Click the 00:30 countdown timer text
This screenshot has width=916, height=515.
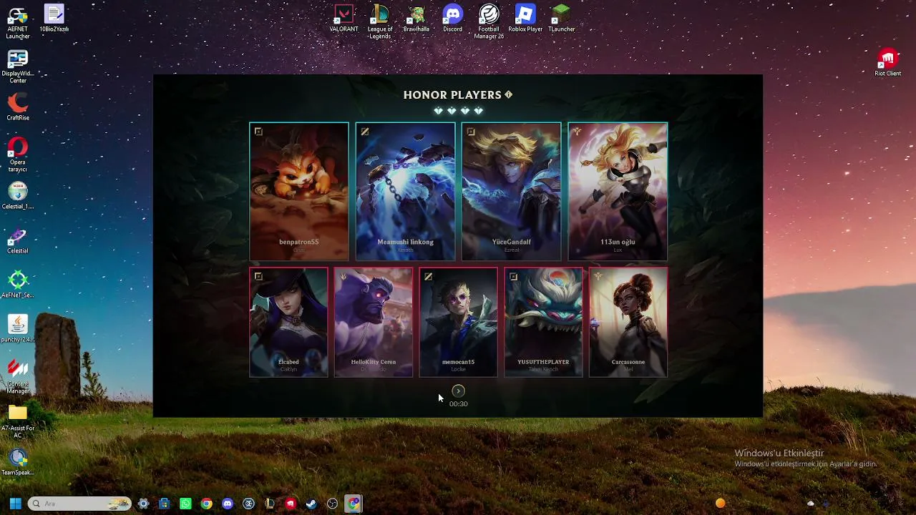(x=458, y=404)
